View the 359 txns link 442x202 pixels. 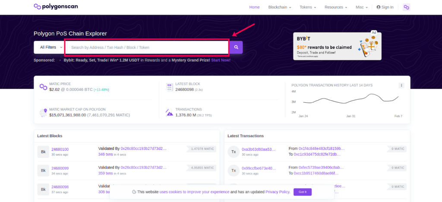click(105, 173)
